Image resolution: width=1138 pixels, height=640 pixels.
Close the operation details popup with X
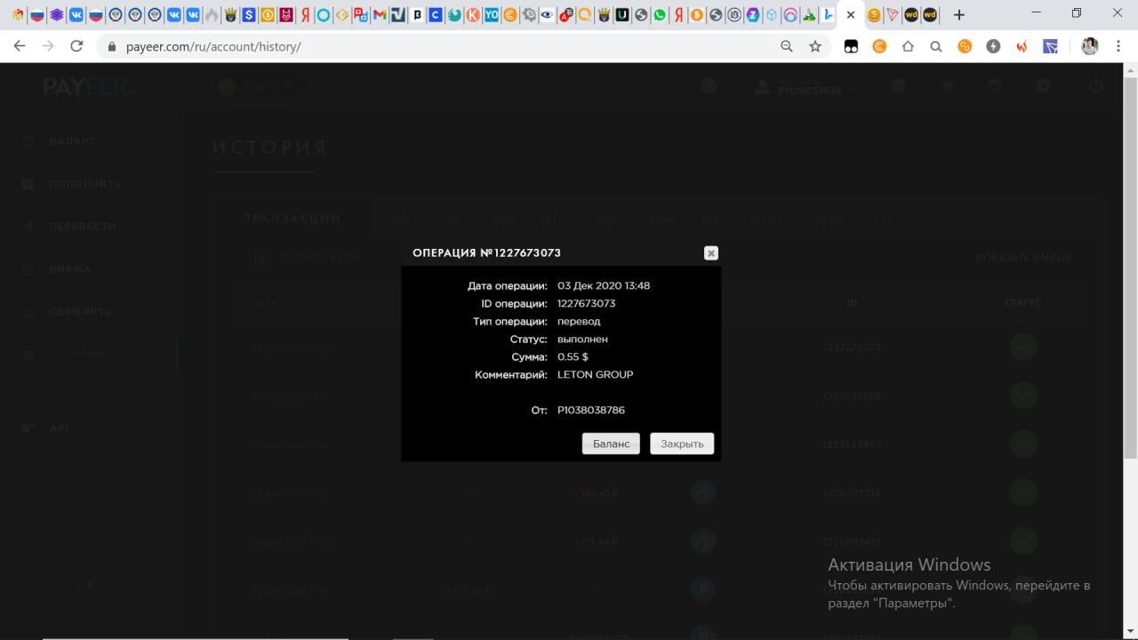point(710,253)
